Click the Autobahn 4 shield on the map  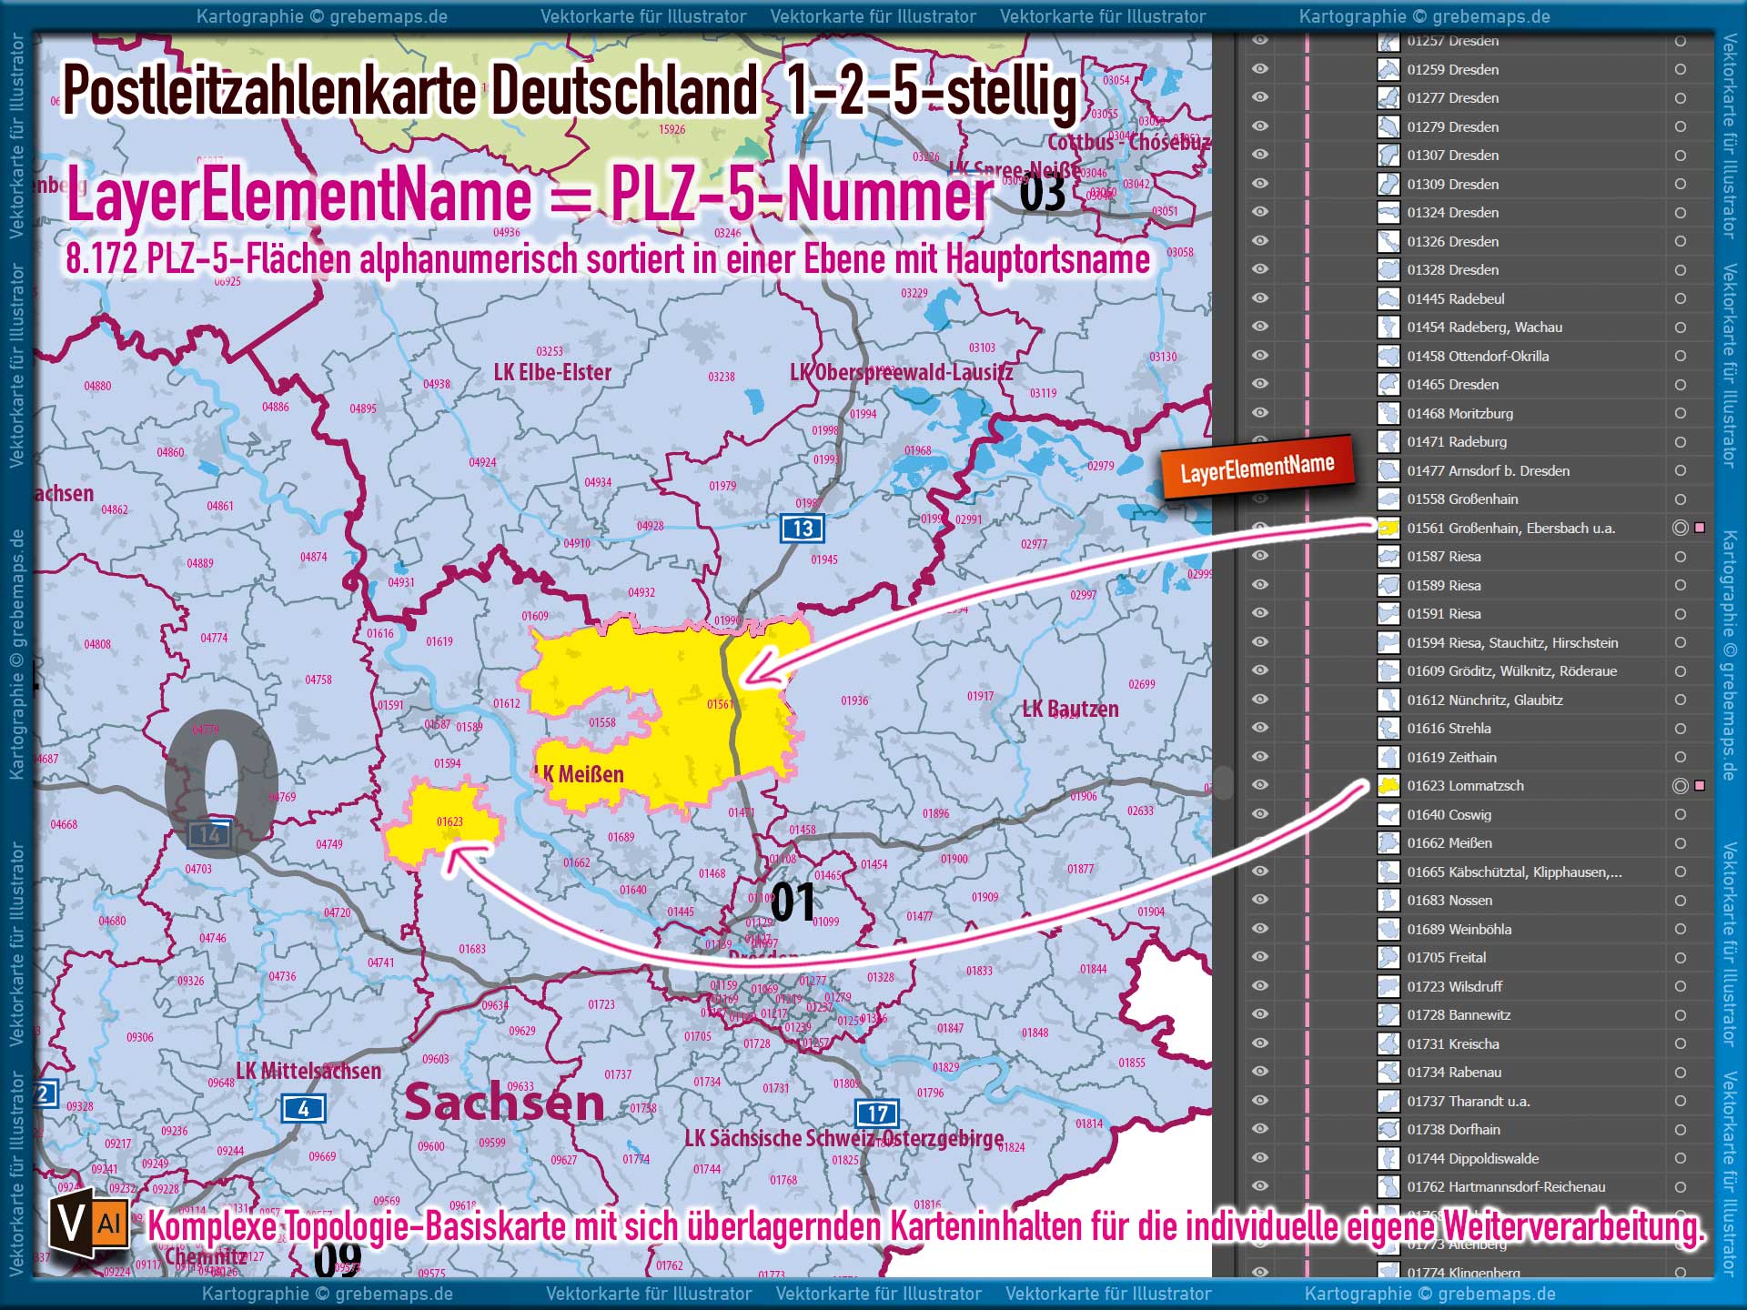tap(304, 1108)
